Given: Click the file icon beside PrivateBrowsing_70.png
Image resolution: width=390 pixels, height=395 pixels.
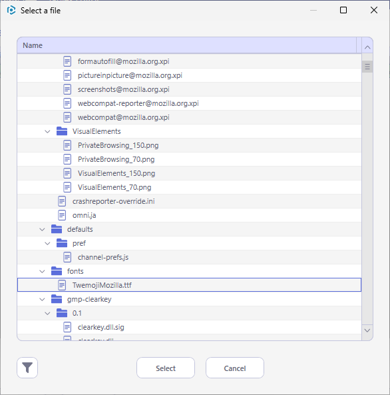Looking at the screenshot, I should point(67,159).
